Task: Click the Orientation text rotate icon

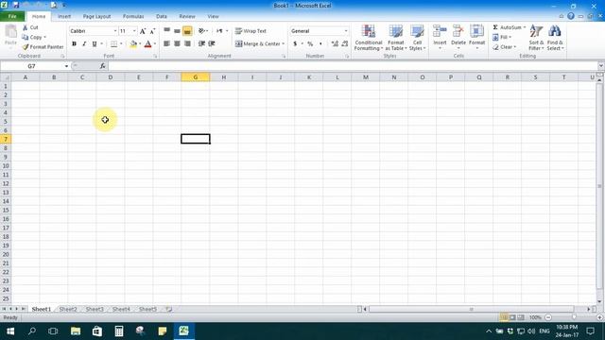Action: click(201, 31)
